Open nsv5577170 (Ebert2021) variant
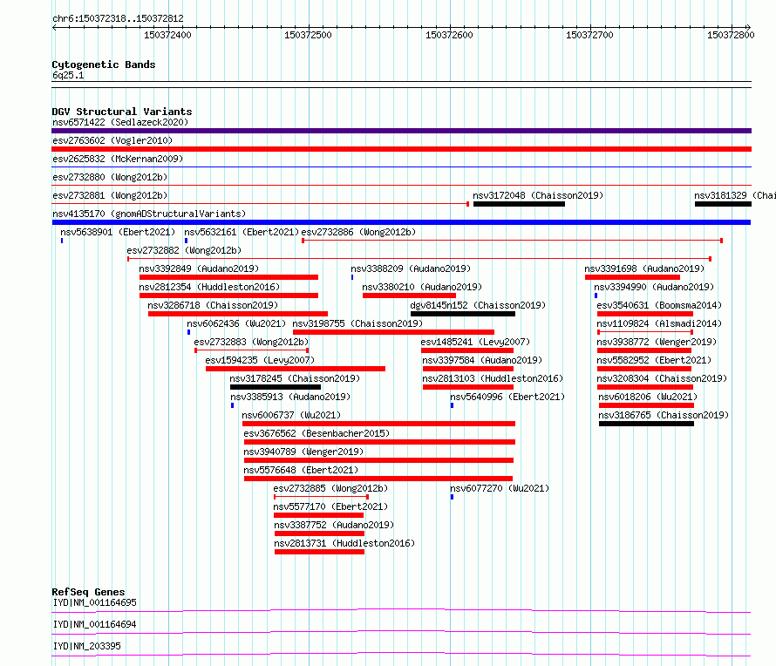This screenshot has width=776, height=666. point(330,506)
